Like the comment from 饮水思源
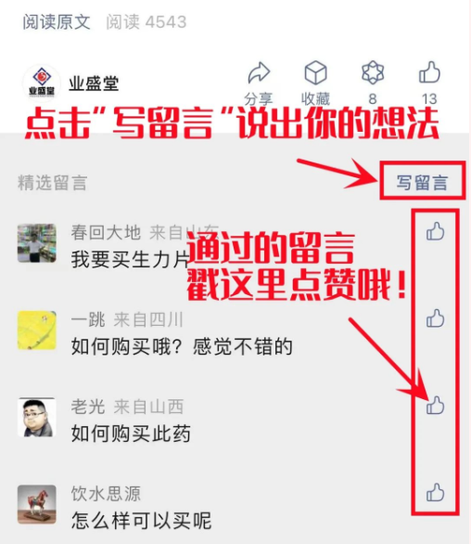471x544 pixels. pyautogui.click(x=435, y=492)
